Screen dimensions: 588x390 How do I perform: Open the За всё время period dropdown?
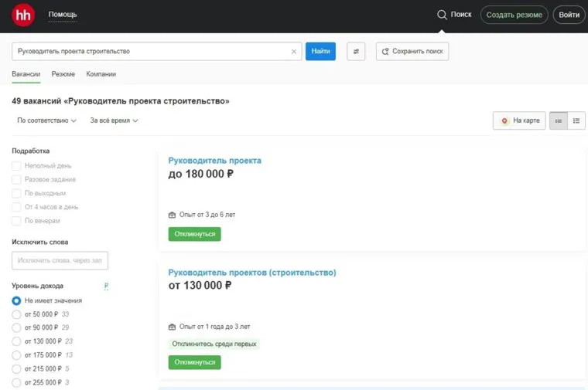pyautogui.click(x=114, y=120)
